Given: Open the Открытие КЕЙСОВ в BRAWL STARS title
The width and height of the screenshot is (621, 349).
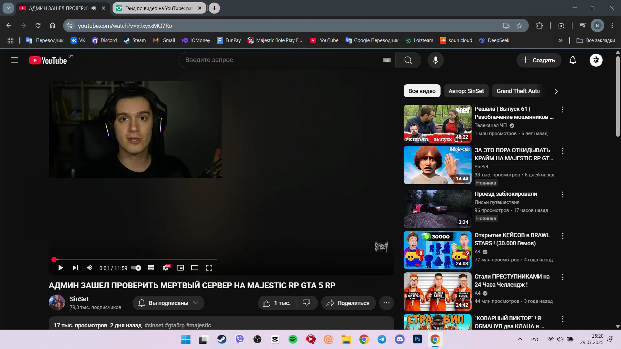Looking at the screenshot, I should point(512,239).
